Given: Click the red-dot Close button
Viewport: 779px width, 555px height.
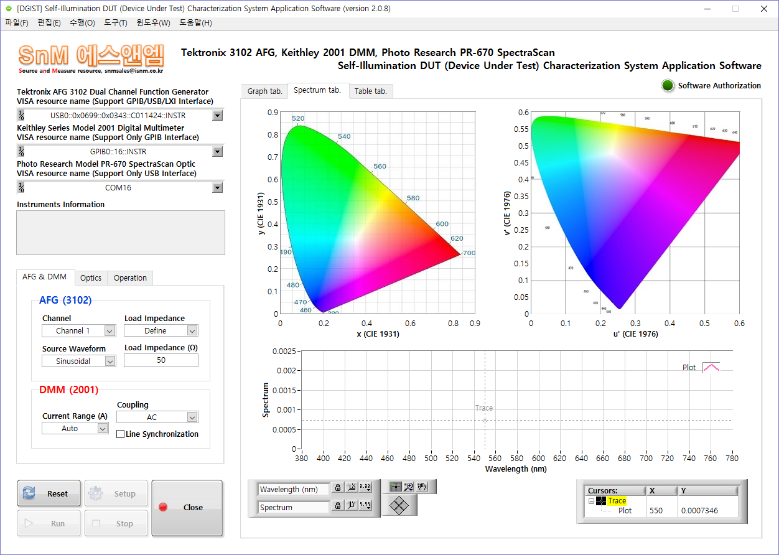Looking at the screenshot, I should 187,508.
